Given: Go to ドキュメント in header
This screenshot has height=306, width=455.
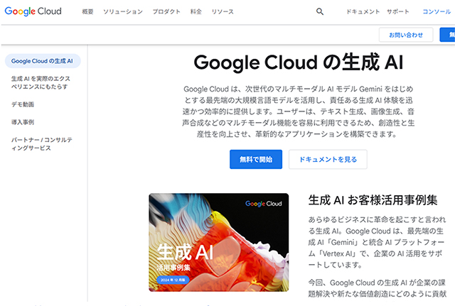Looking at the screenshot, I should (363, 11).
